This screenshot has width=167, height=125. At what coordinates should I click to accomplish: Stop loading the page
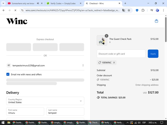point(15,10)
